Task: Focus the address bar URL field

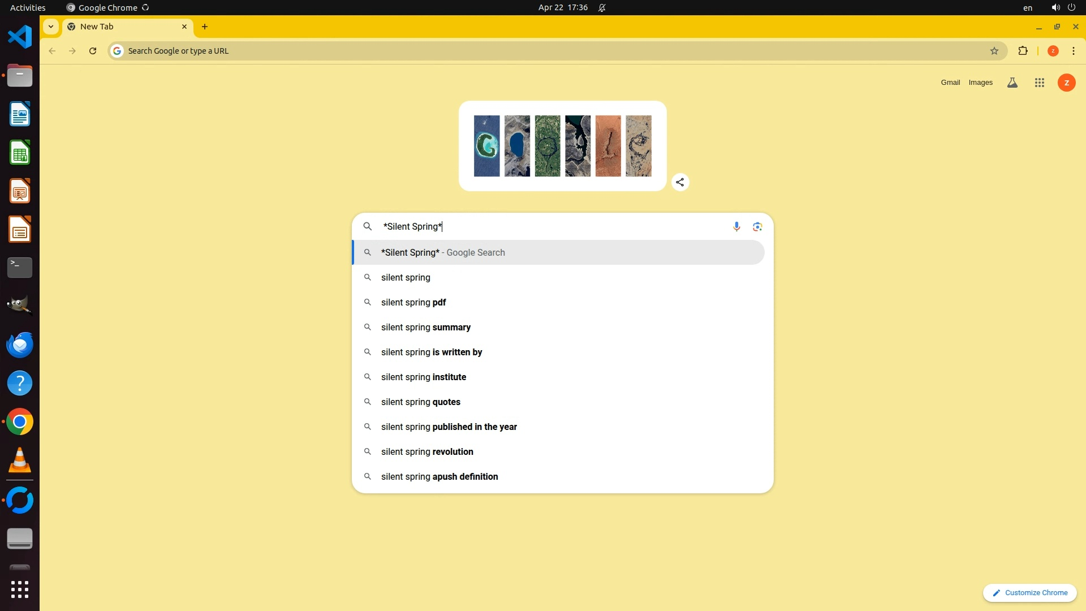Action: (453, 51)
